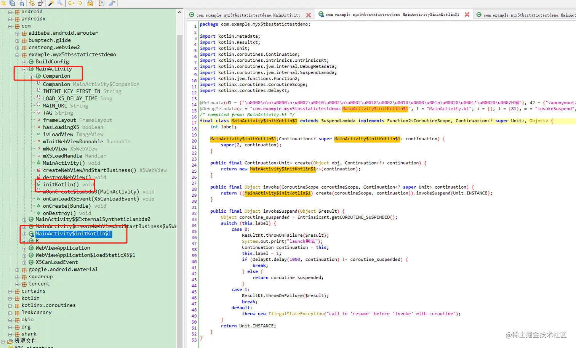
Task: Select the leakcanary package
Action: tap(37, 313)
